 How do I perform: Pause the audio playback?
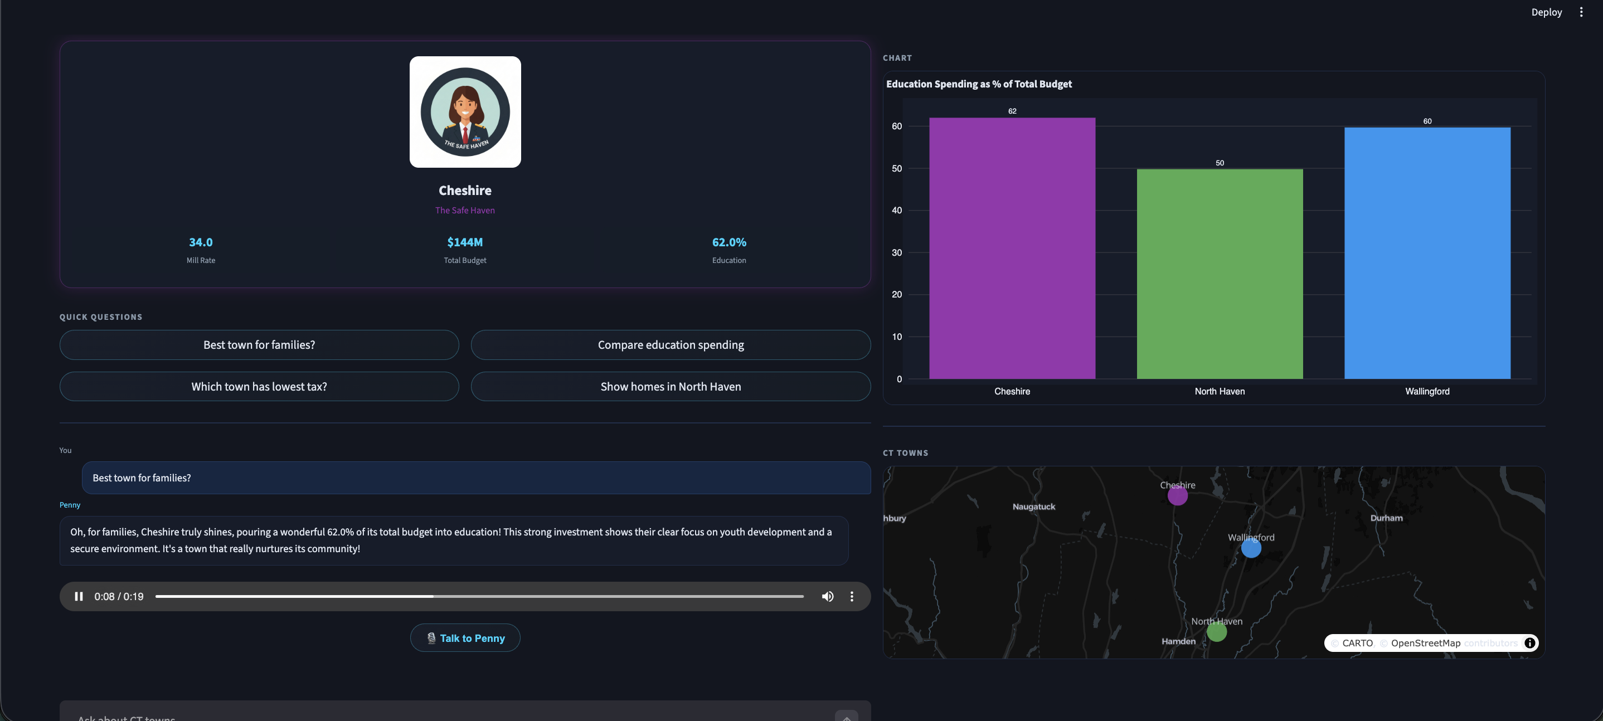click(79, 596)
